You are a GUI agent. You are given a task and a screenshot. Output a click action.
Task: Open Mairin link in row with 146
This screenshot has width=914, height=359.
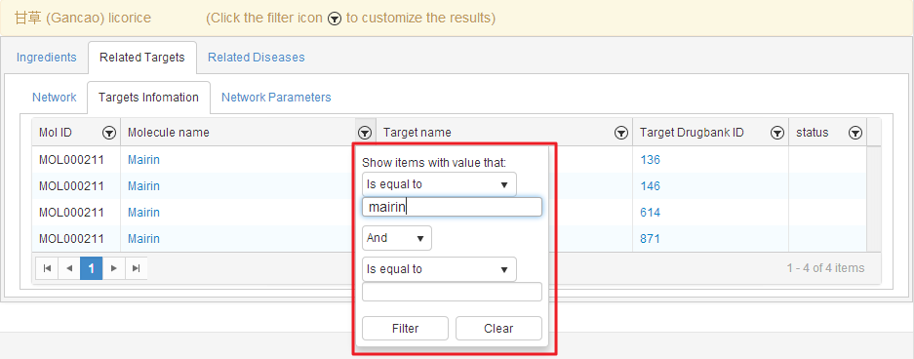pos(143,186)
